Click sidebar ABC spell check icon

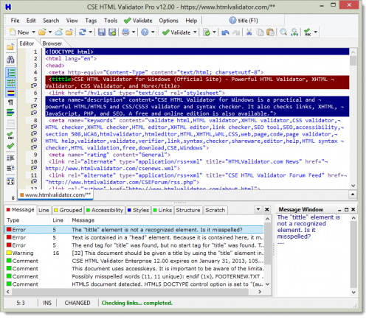point(10,136)
